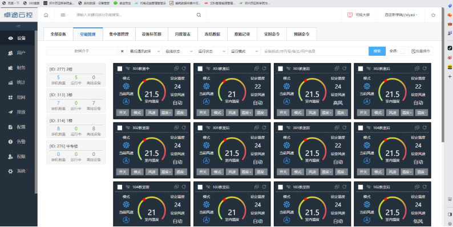Tick the checkbox on 301教室后 card
The width and height of the screenshot is (453, 227).
pos(200,127)
